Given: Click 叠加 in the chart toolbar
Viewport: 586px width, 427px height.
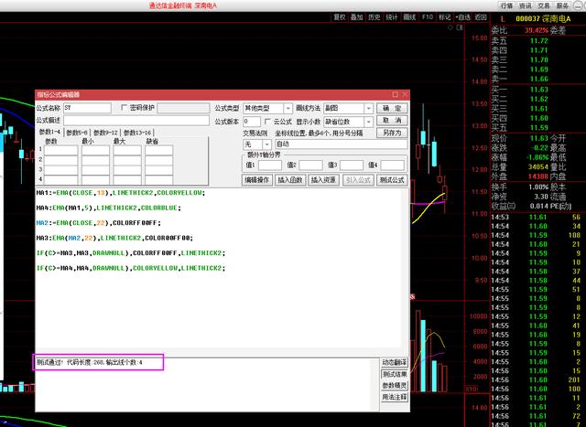Looking at the screenshot, I should 356,17.
